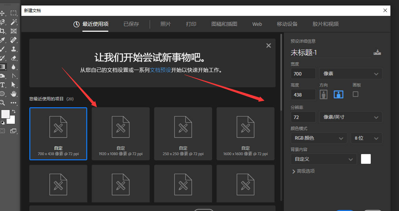Select the Zoom tool
The image size is (399, 211).
tap(3, 102)
